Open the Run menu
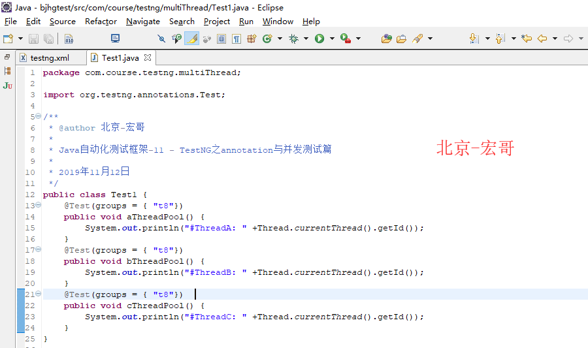This screenshot has width=588, height=348. tap(246, 22)
